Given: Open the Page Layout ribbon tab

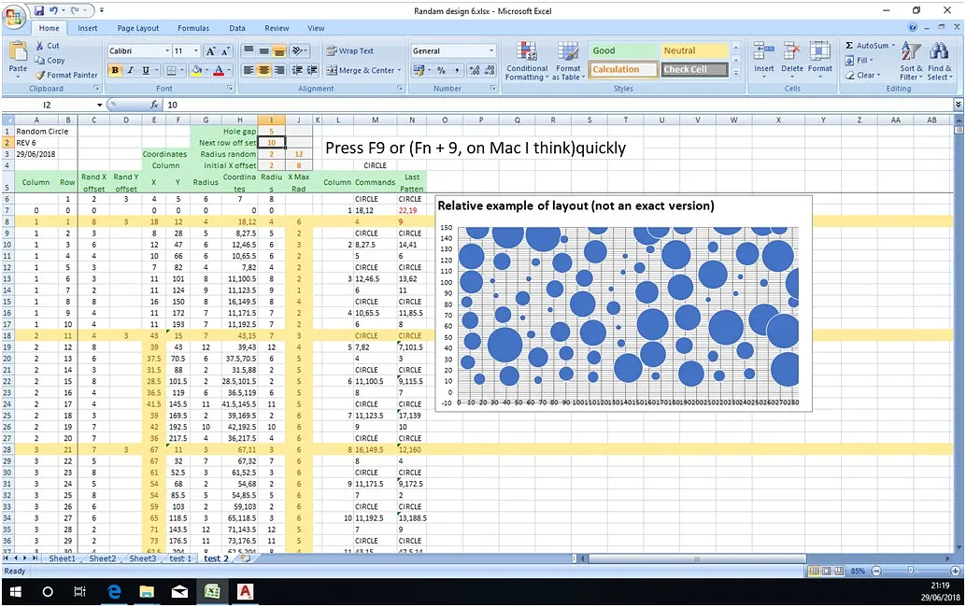Looking at the screenshot, I should [x=137, y=28].
